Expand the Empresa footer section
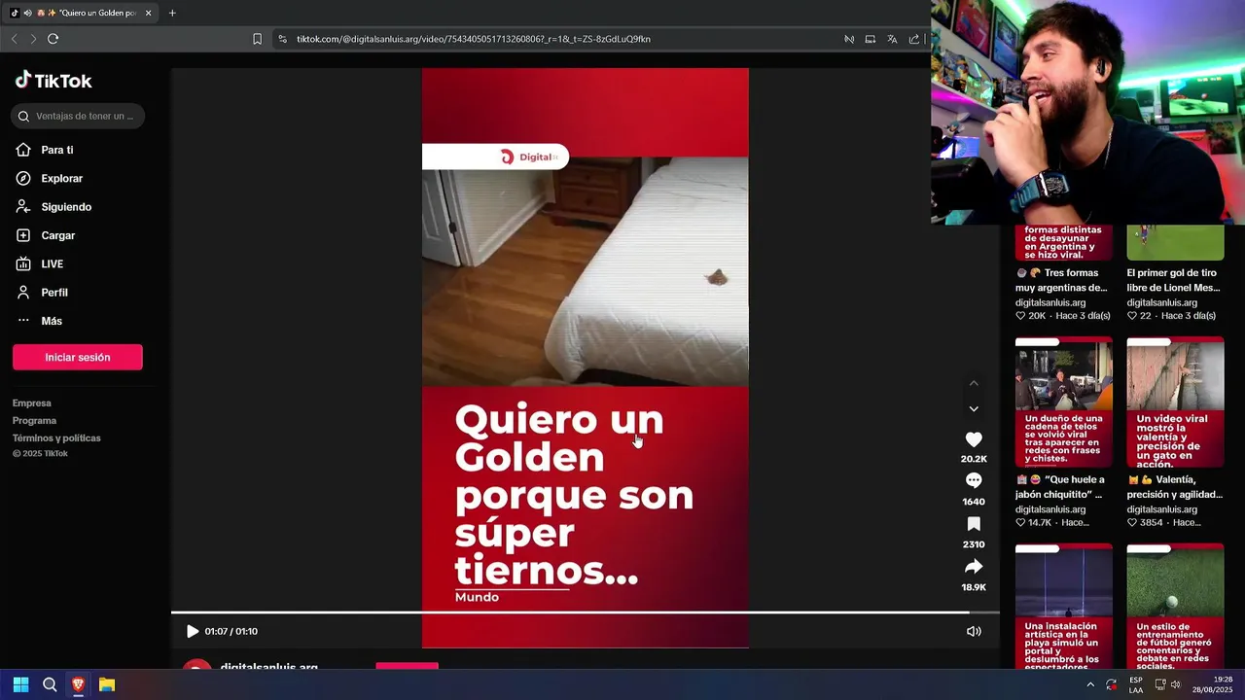The width and height of the screenshot is (1245, 700). 32,403
